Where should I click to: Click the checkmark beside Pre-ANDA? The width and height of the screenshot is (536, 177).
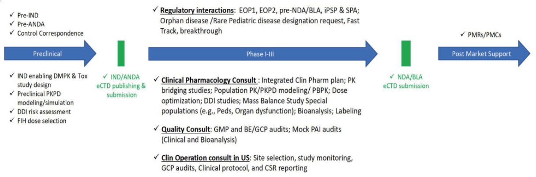(x=11, y=24)
